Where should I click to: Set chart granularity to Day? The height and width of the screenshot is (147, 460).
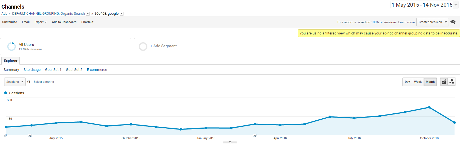[407, 82]
